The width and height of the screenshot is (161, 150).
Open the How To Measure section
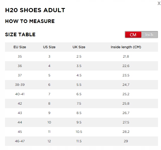tap(30, 21)
